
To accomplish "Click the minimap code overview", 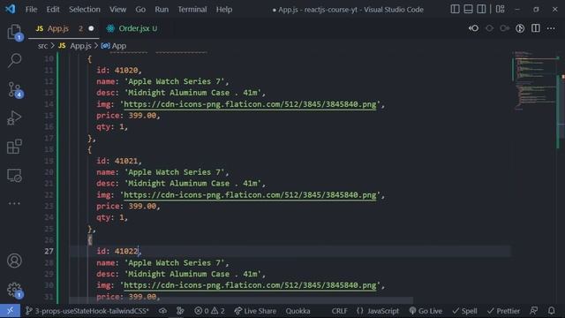I will [x=535, y=80].
